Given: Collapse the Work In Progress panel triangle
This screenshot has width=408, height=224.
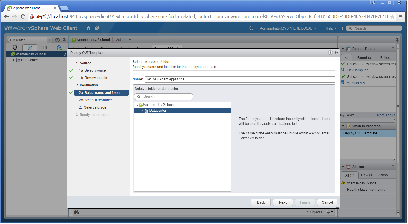Looking at the screenshot, I should pos(343,126).
